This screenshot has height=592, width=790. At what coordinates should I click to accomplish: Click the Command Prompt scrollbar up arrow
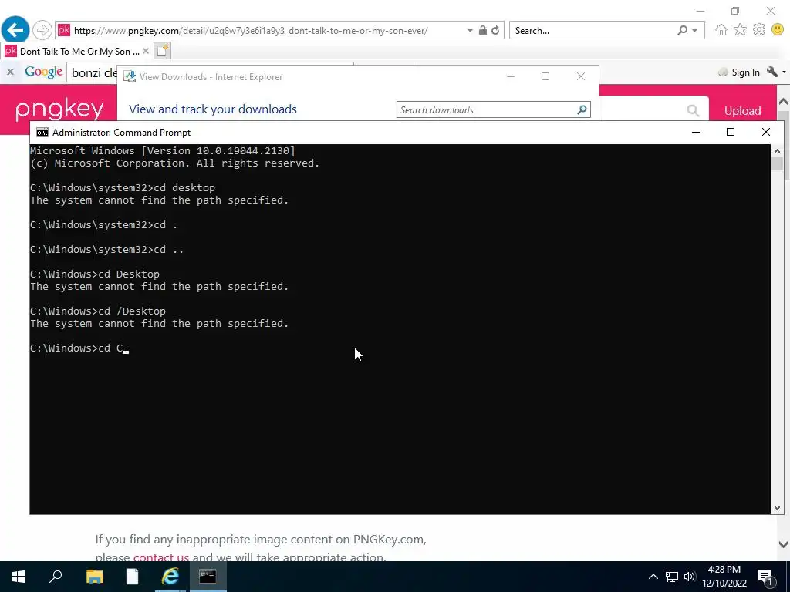pyautogui.click(x=777, y=150)
